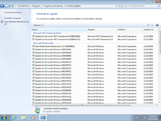This screenshot has height=121, width=161.
Task: Open Control Panel Home link
Action: tap(13, 12)
